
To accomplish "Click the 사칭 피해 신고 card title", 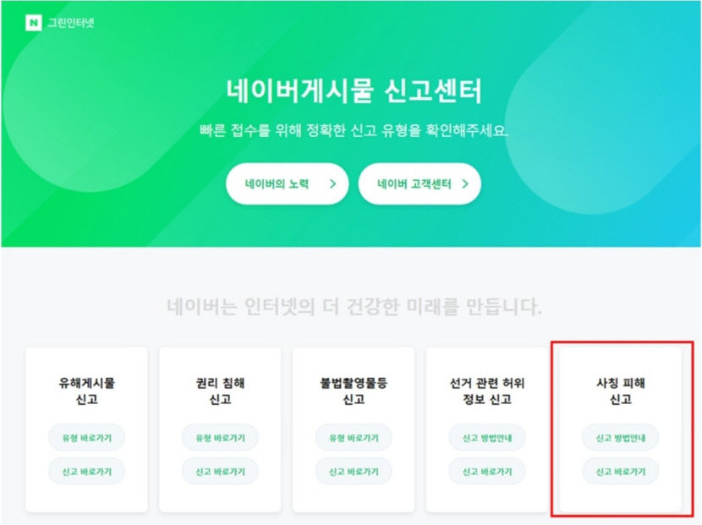I will [621, 391].
